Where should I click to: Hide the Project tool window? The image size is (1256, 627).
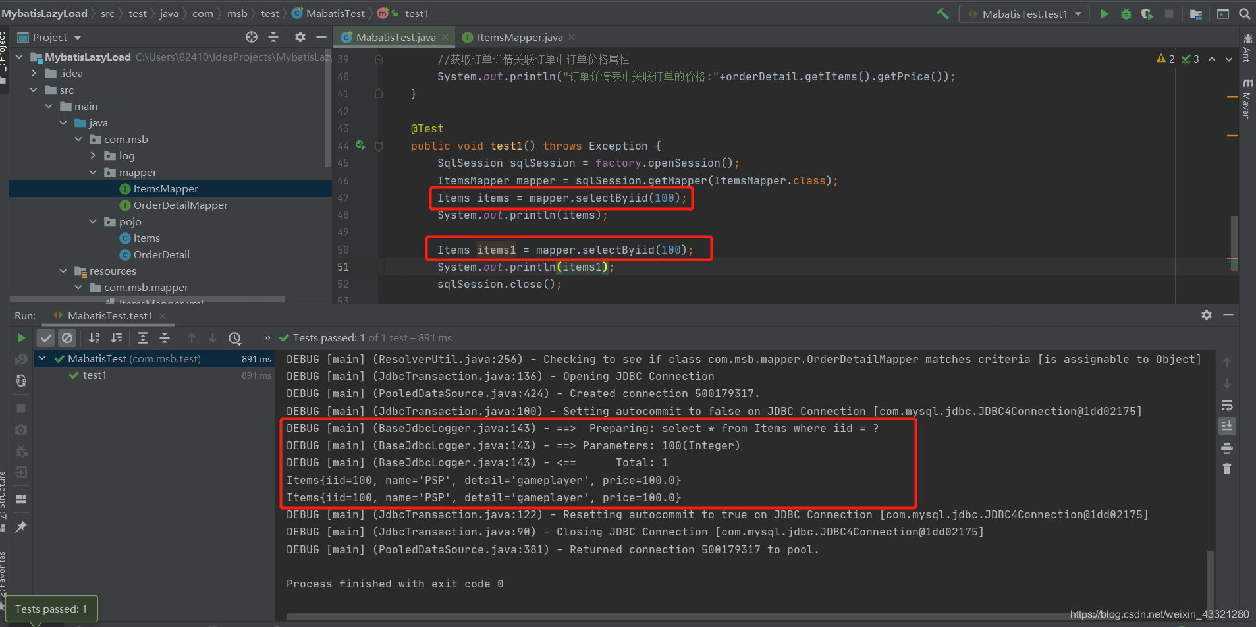[x=321, y=37]
